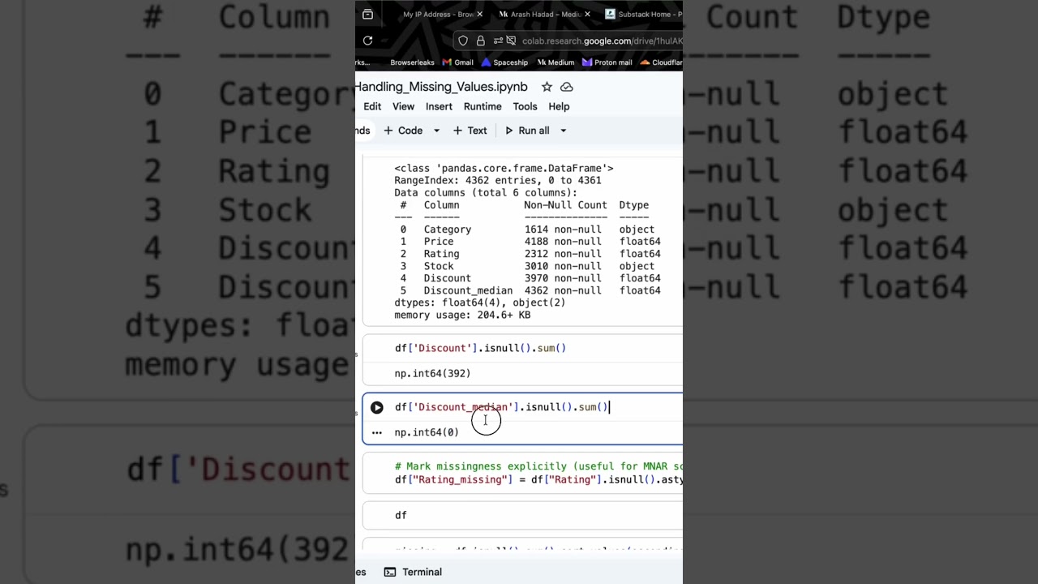Open the Edit menu
This screenshot has height=584, width=1038.
(x=372, y=106)
